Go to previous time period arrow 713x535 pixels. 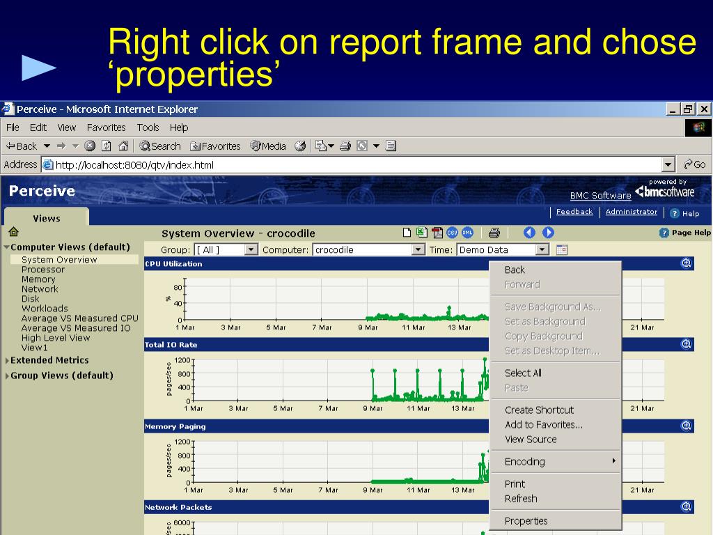coord(529,233)
